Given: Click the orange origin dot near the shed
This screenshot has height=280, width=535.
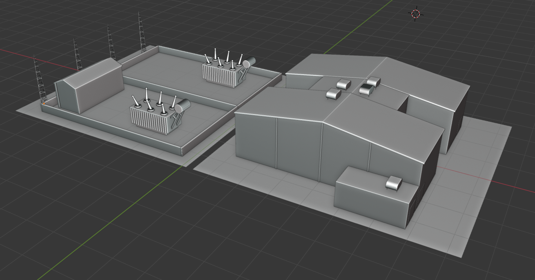Looking at the screenshot, I should 44,104.
